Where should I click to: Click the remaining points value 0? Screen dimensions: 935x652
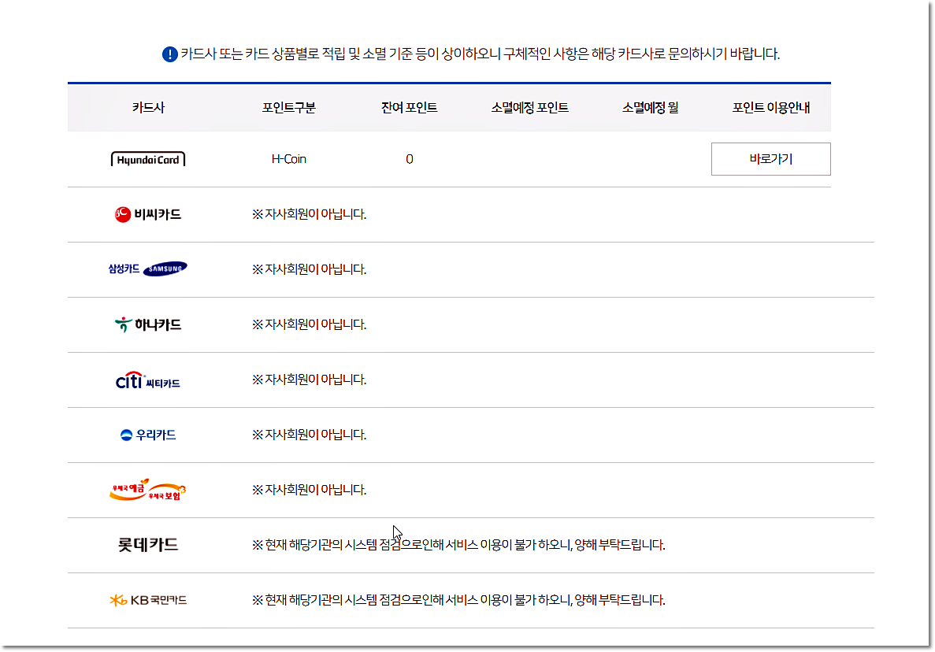(409, 159)
